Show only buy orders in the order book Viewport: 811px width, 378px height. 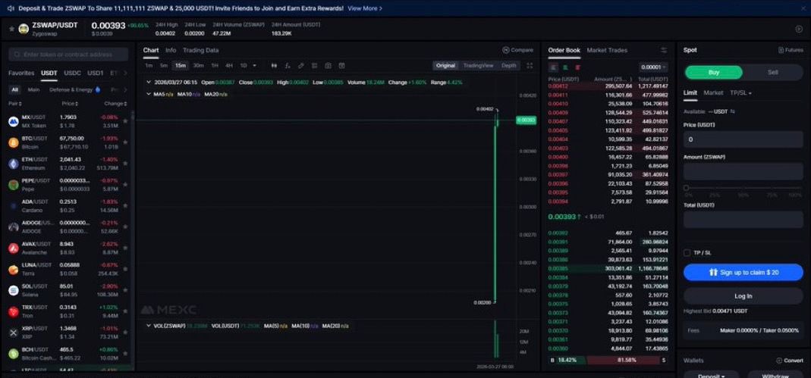pyautogui.click(x=577, y=67)
